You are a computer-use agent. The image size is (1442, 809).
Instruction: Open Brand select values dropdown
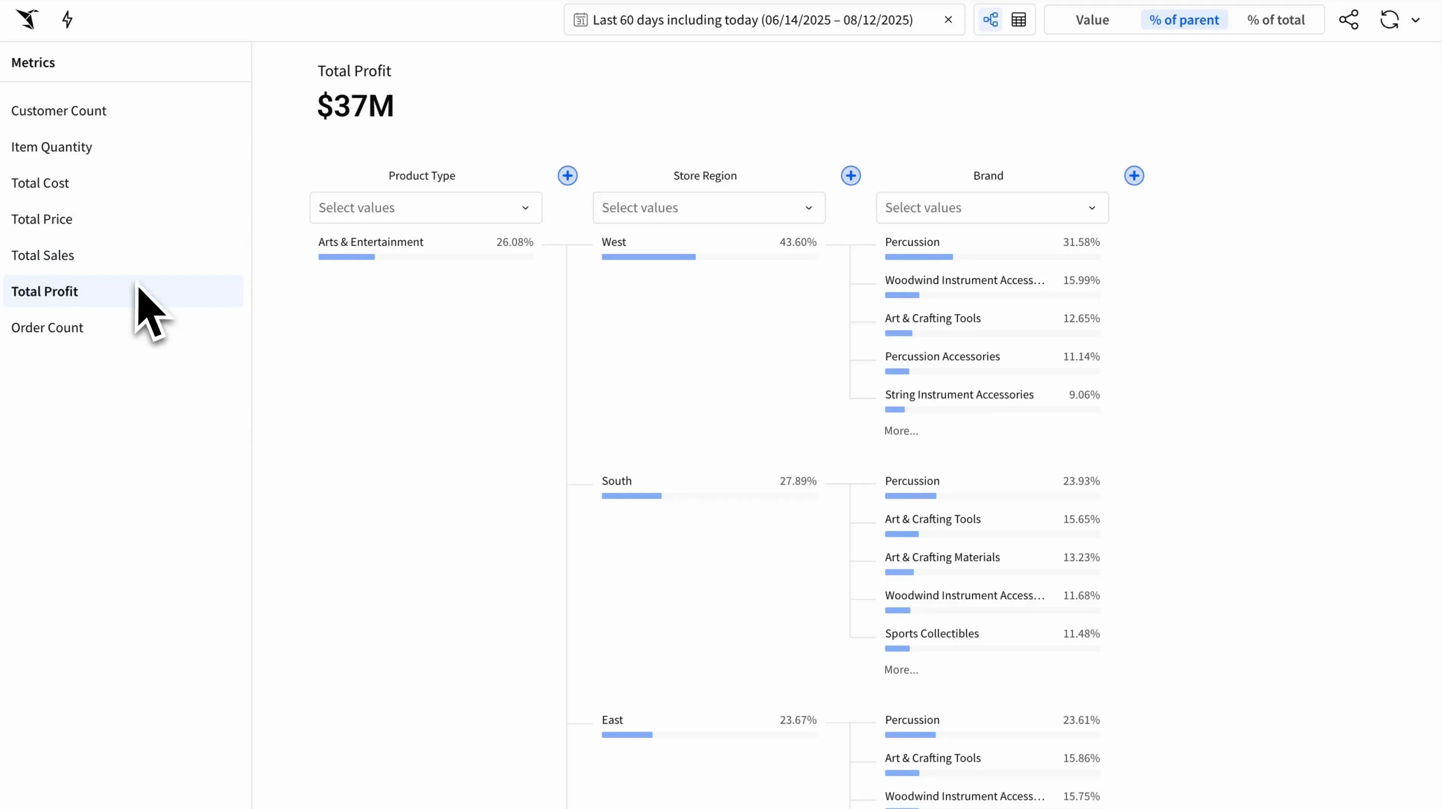[x=991, y=207]
